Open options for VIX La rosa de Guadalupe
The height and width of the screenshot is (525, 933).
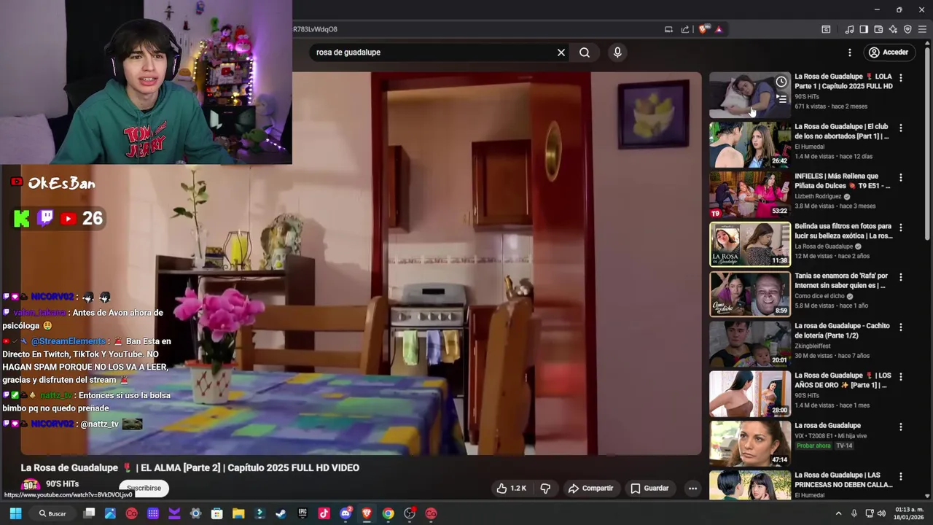point(901,427)
